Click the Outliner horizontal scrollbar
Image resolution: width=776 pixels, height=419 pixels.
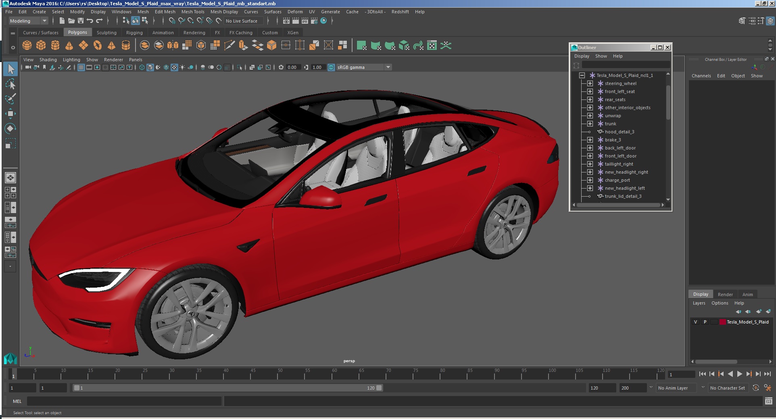click(x=619, y=205)
